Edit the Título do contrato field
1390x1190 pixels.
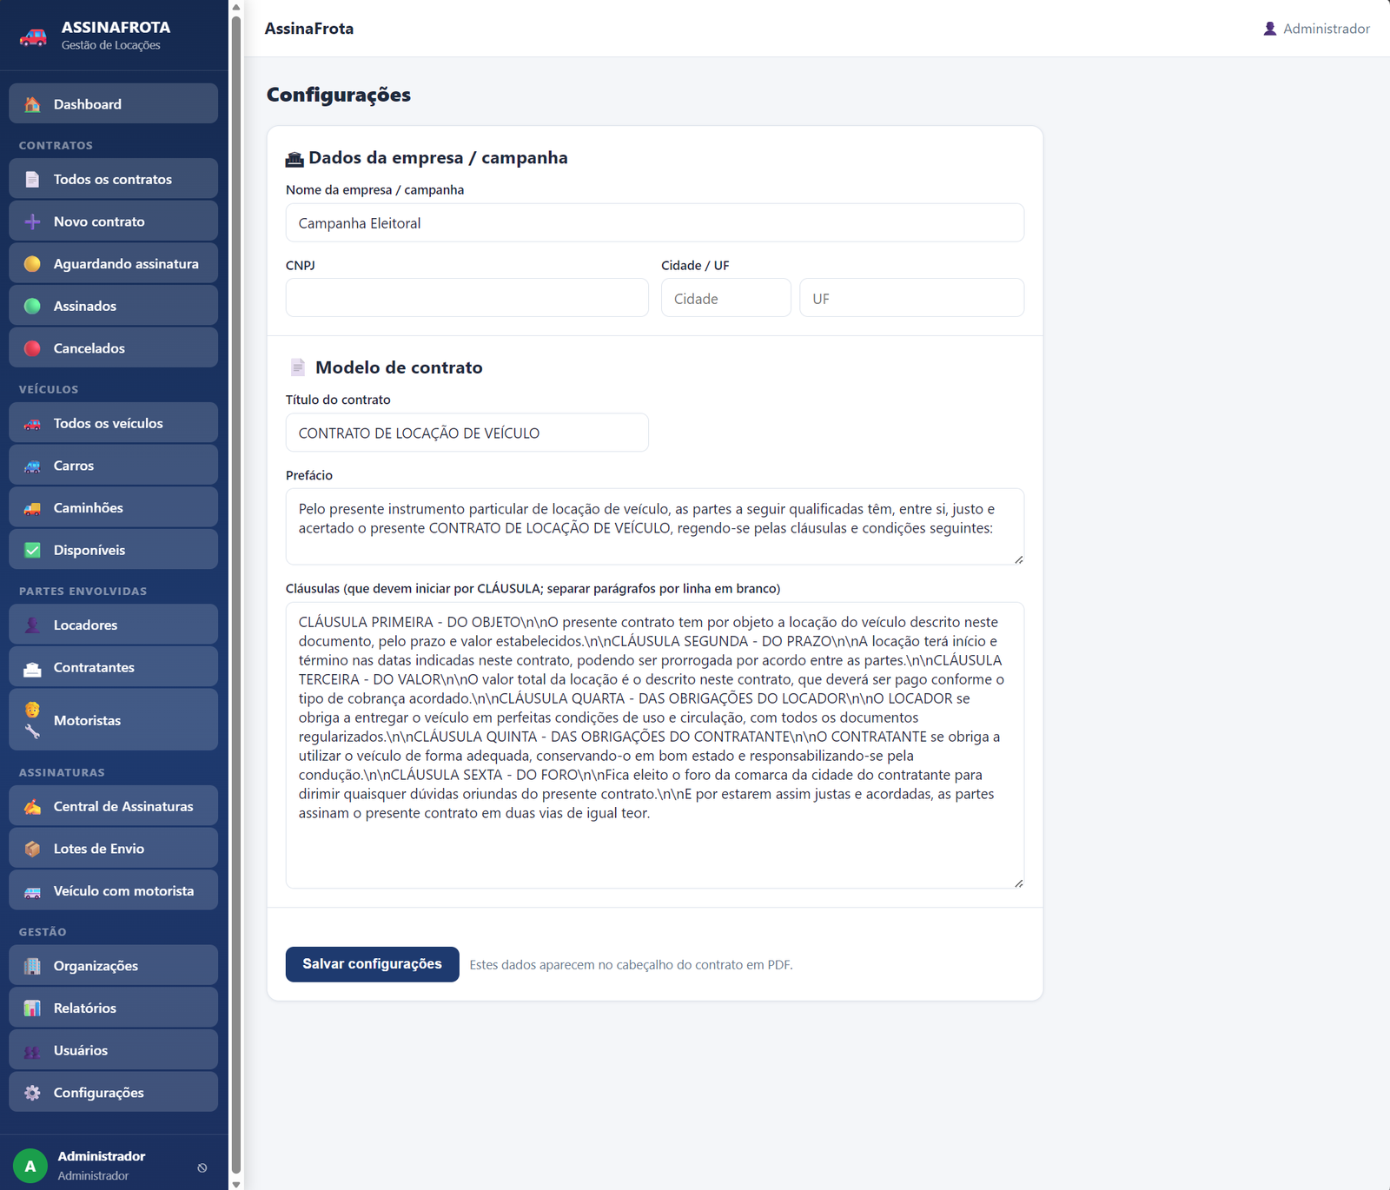click(467, 433)
